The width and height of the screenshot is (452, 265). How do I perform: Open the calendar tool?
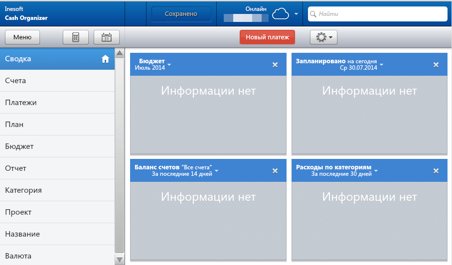click(106, 37)
